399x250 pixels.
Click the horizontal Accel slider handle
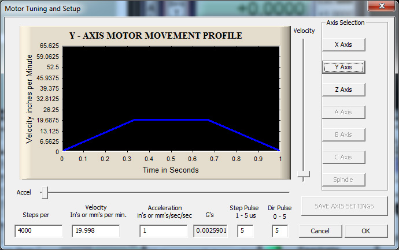click(x=44, y=192)
